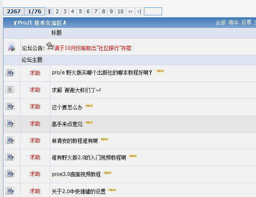Go to page 7 of thread list
The height and width of the screenshot is (197, 256).
coord(96,12)
